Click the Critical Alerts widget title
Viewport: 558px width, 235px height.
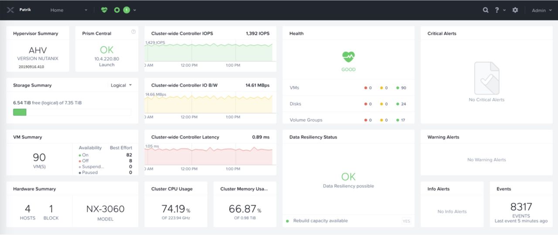(x=442, y=34)
